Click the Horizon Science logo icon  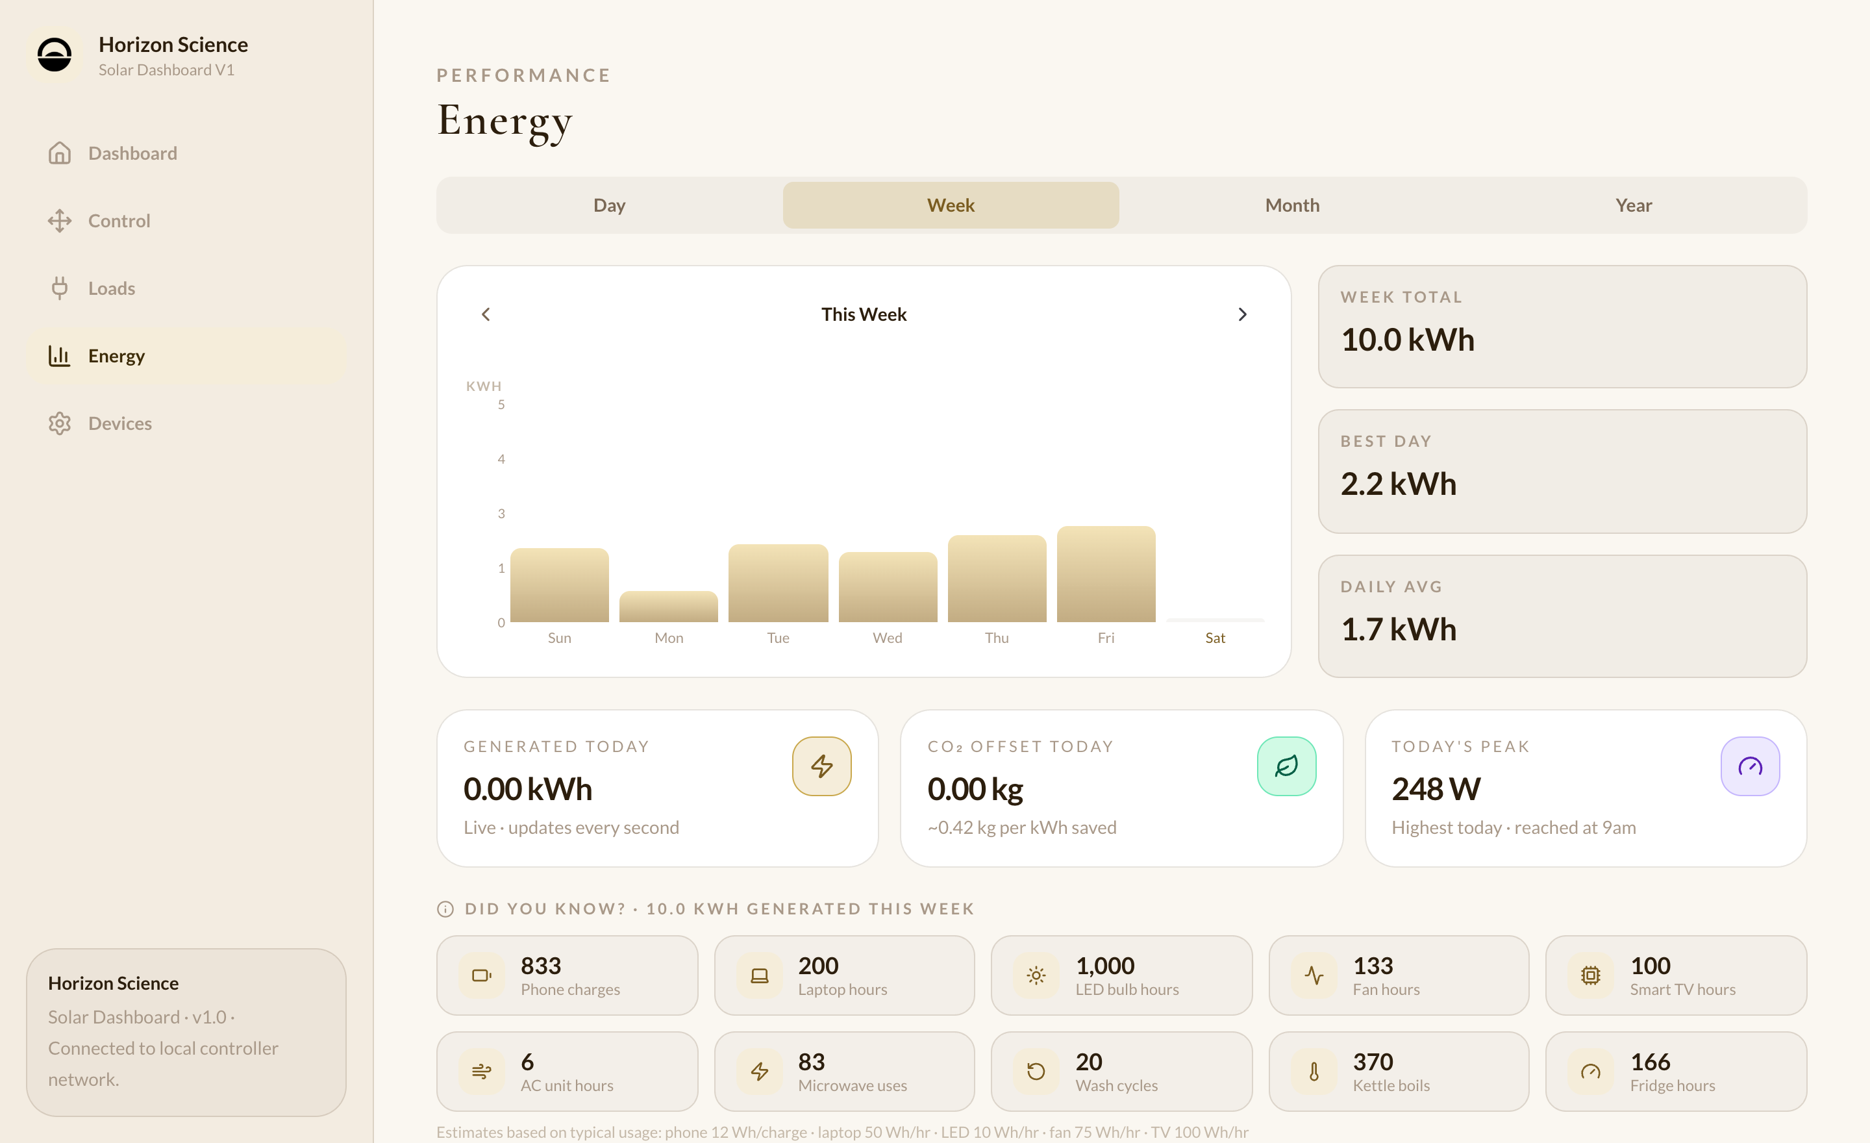coord(55,55)
